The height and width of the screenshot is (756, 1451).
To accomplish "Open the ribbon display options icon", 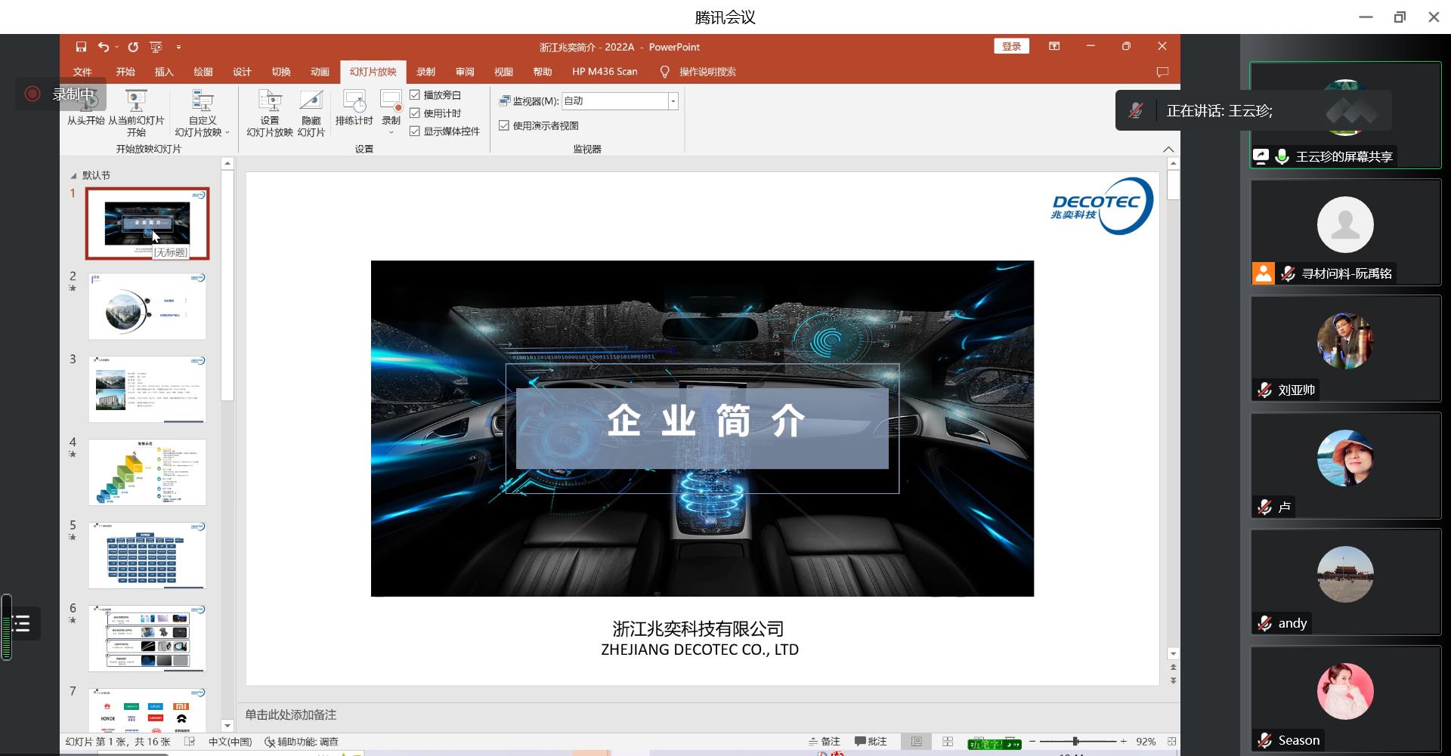I will [x=1054, y=46].
